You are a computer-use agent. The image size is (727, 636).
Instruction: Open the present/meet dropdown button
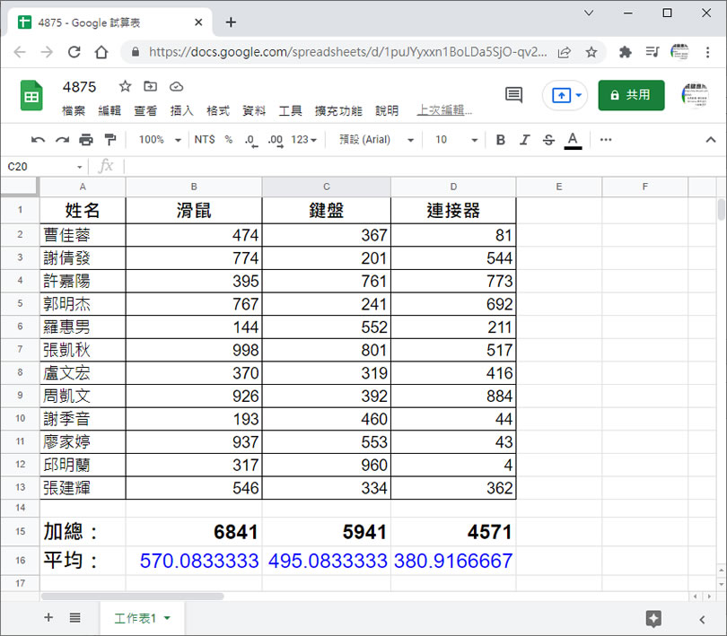point(565,95)
